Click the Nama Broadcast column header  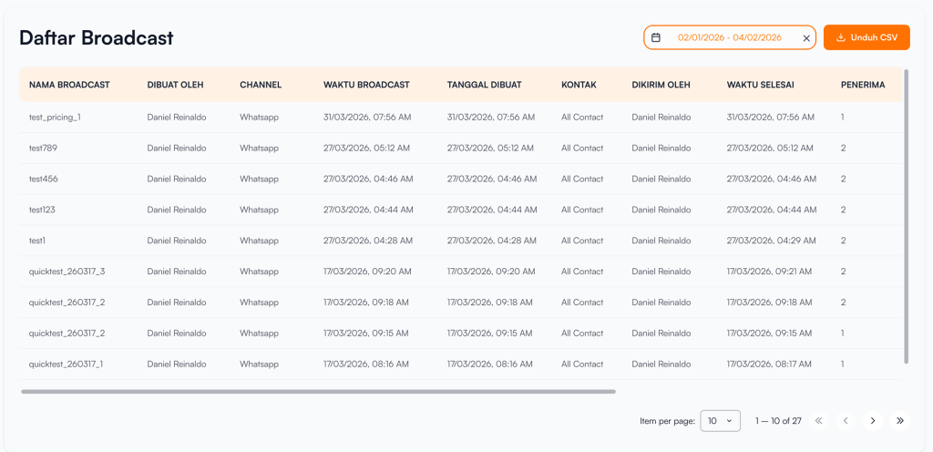pyautogui.click(x=69, y=85)
